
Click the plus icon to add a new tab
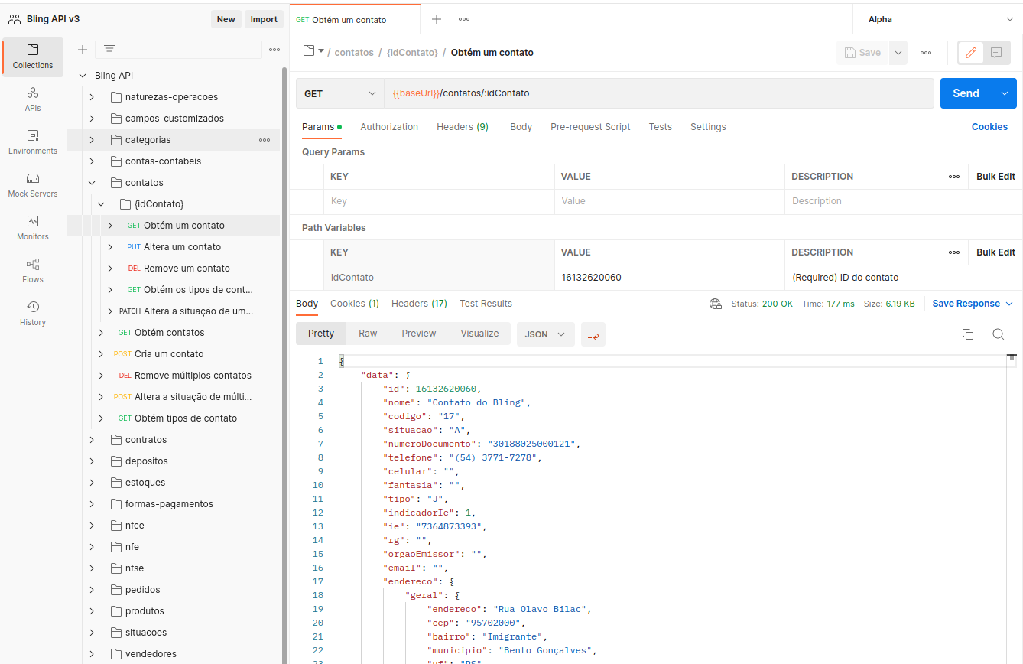point(437,19)
